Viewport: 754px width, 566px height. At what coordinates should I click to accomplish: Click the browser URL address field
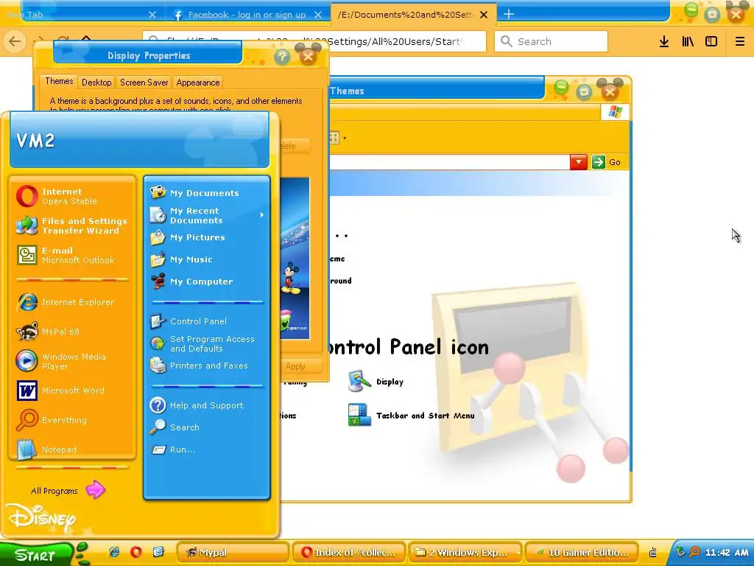point(314,41)
